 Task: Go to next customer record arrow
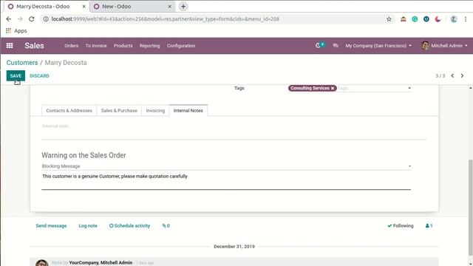[462, 75]
